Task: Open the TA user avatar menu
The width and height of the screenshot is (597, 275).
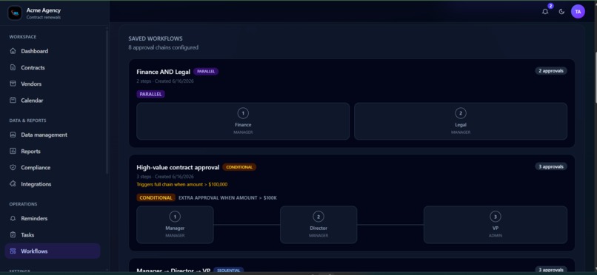Action: coord(578,12)
